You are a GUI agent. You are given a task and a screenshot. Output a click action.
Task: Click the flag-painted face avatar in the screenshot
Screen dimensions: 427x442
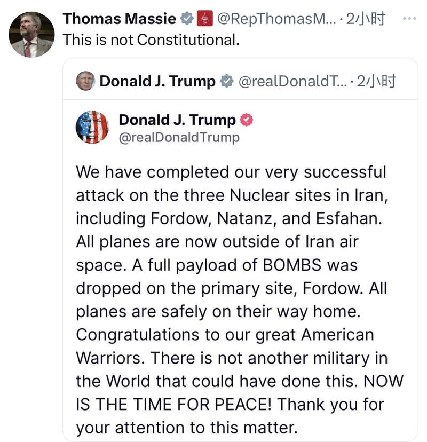click(92, 127)
